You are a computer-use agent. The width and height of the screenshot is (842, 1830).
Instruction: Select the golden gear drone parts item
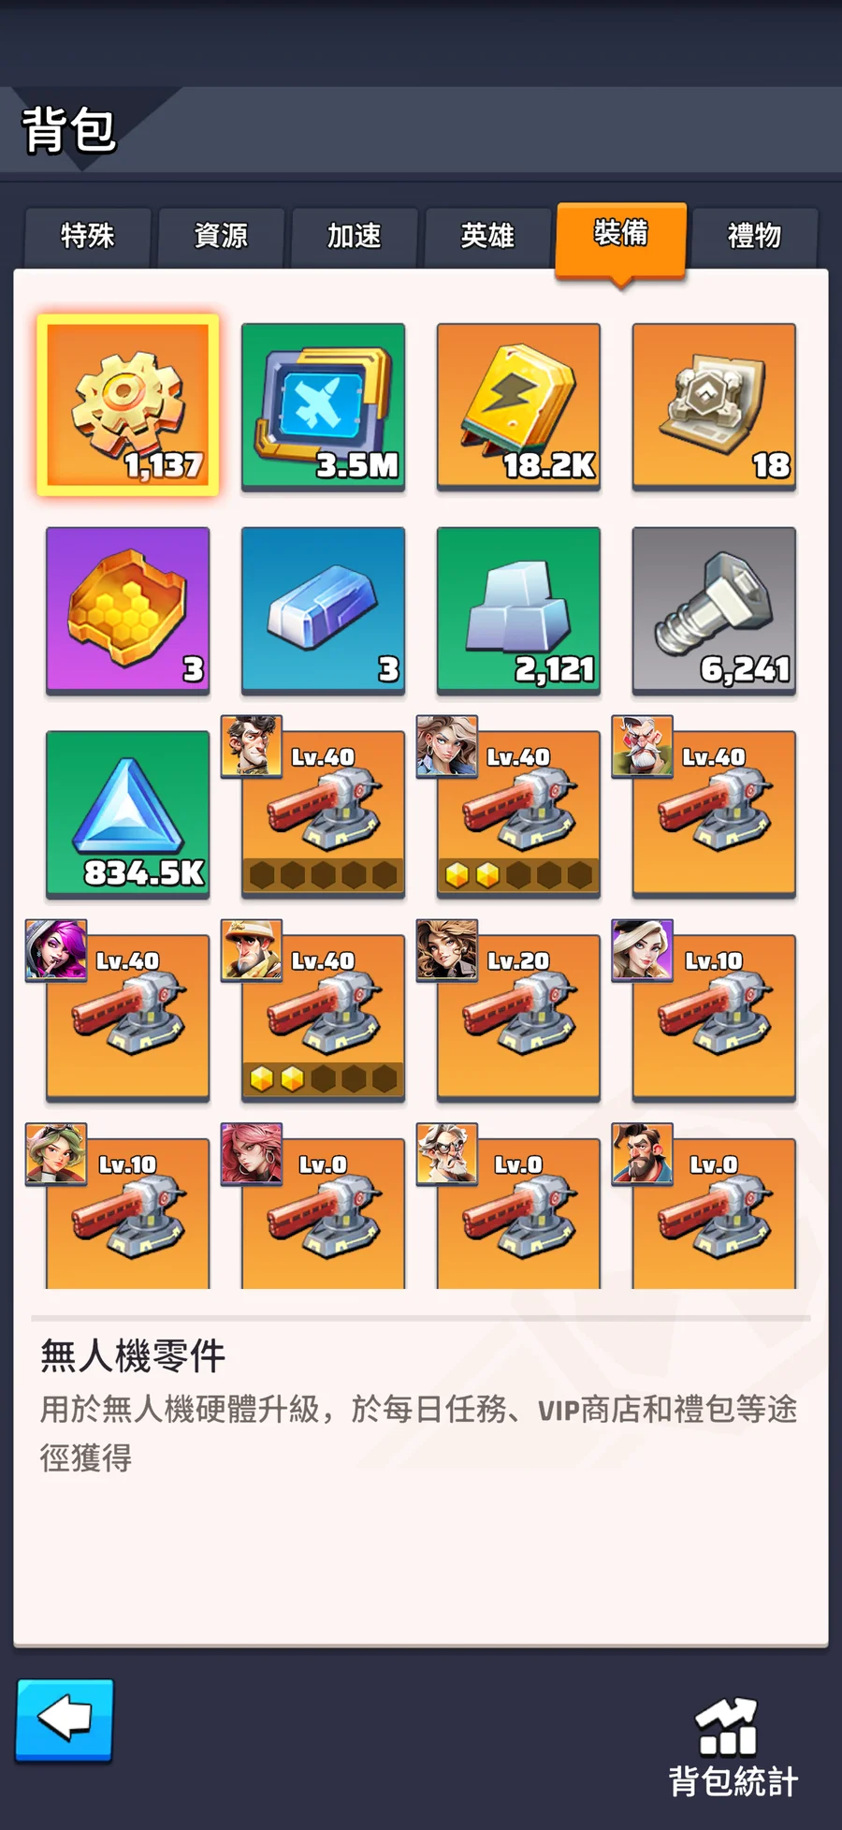(x=127, y=405)
